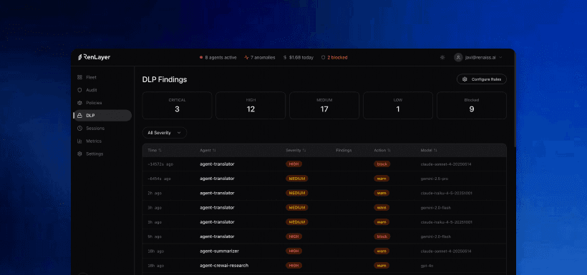Click the '$1.68 today' header text
The image size is (587, 275).
point(301,58)
